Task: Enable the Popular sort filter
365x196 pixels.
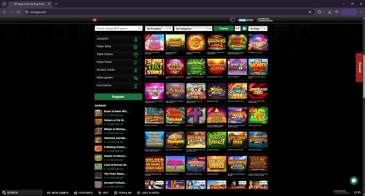Action: click(x=224, y=28)
